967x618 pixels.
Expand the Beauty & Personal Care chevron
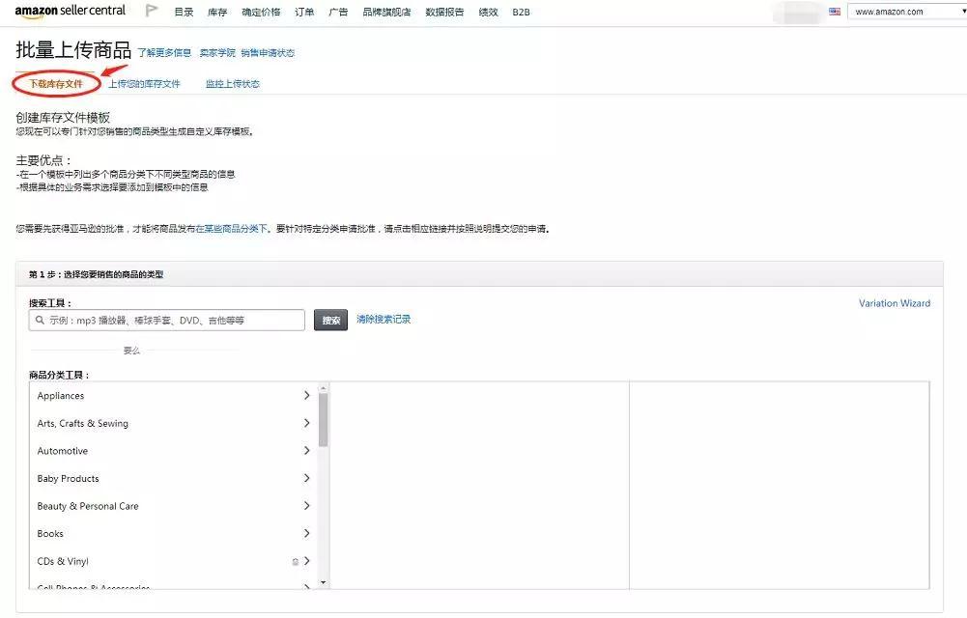point(306,506)
